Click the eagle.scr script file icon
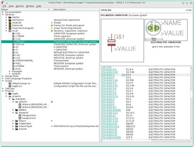194x147 pixels. 10,86
